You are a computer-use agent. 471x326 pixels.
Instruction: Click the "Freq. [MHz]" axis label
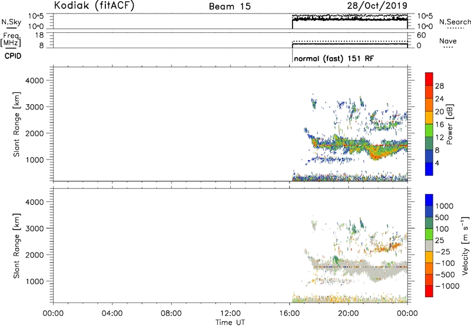[x=11, y=39]
